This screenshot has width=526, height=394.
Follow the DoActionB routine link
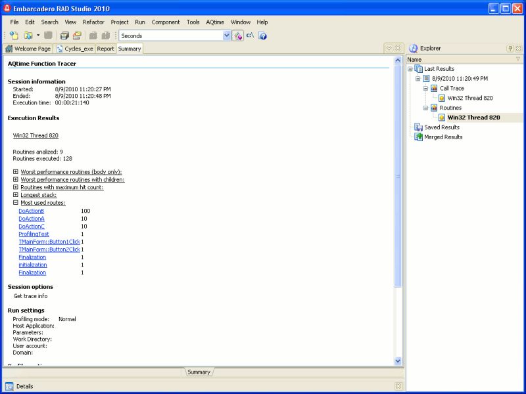point(32,211)
